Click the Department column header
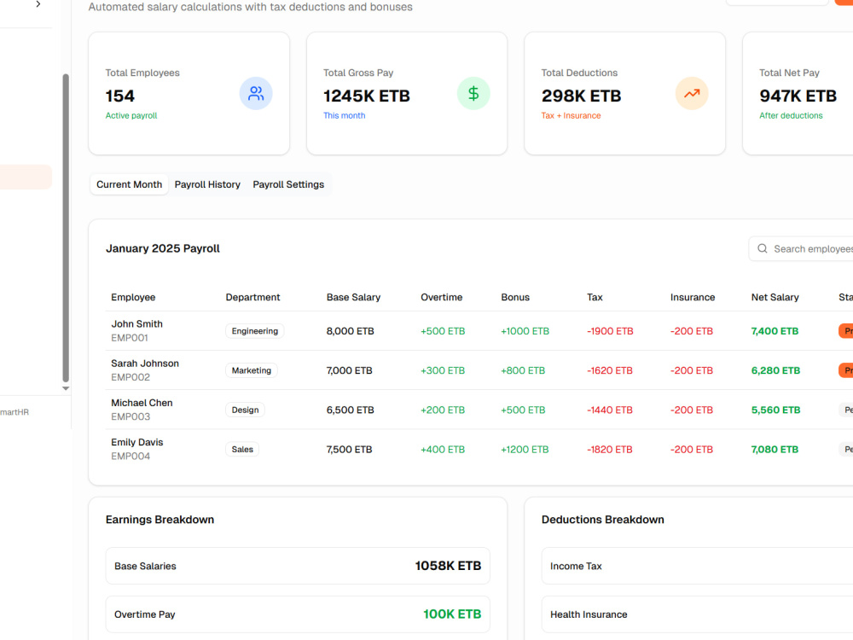853x640 pixels. (x=253, y=297)
